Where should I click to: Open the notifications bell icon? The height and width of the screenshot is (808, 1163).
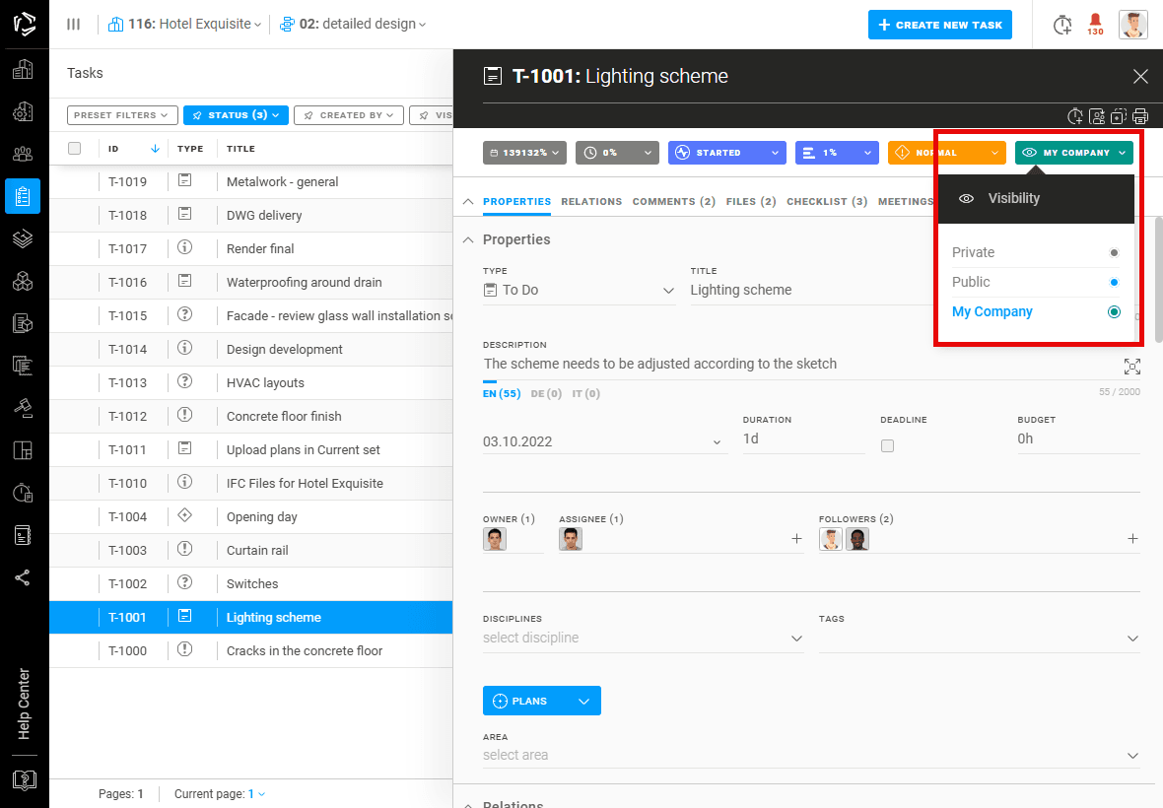[1095, 24]
